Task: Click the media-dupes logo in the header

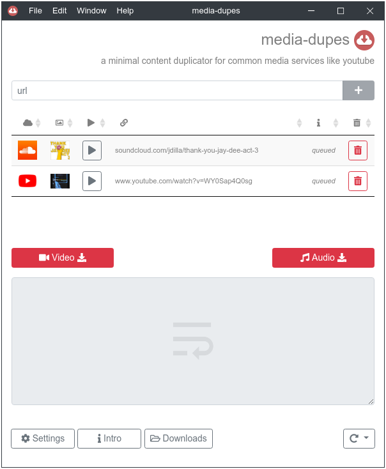Action: point(364,40)
